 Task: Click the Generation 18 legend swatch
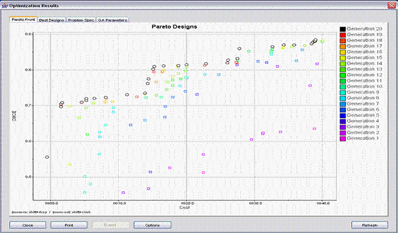click(x=343, y=41)
